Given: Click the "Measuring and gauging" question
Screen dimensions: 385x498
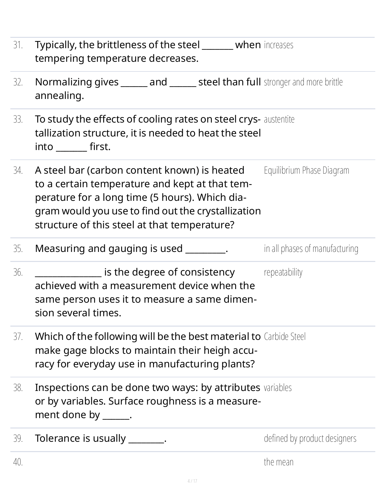Looking at the screenshot, I should [131, 249].
